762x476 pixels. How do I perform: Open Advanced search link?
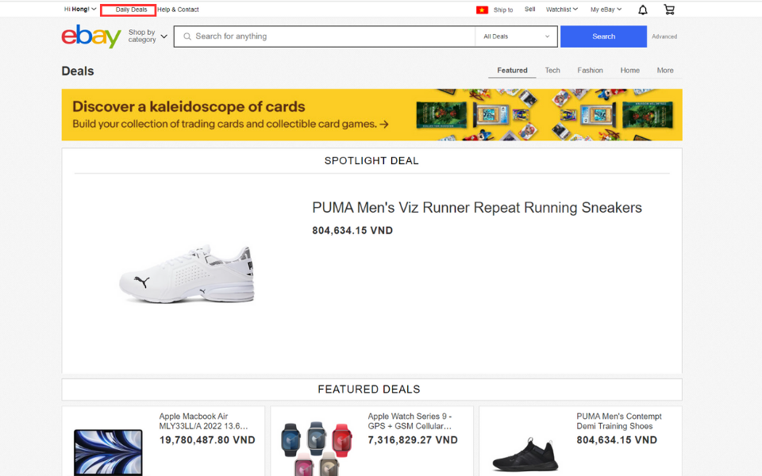coord(664,36)
